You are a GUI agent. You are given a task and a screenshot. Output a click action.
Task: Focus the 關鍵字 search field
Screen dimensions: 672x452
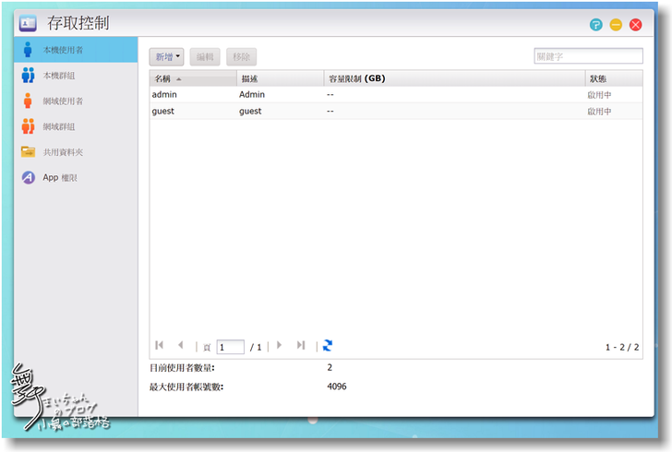[x=588, y=56]
